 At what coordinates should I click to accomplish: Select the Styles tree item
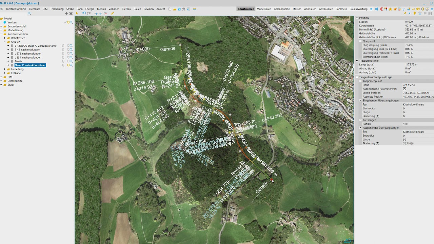[x=11, y=85]
